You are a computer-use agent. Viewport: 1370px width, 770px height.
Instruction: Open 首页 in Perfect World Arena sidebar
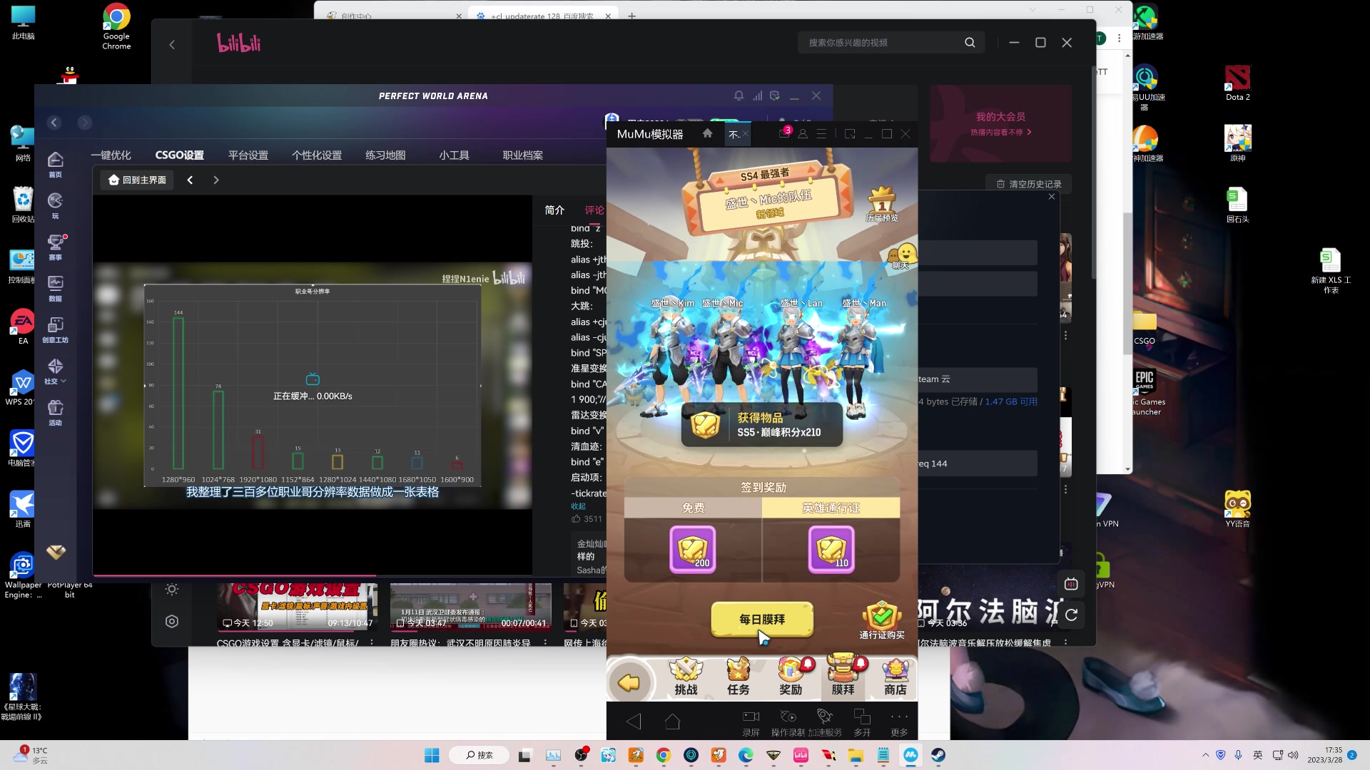[x=55, y=164]
